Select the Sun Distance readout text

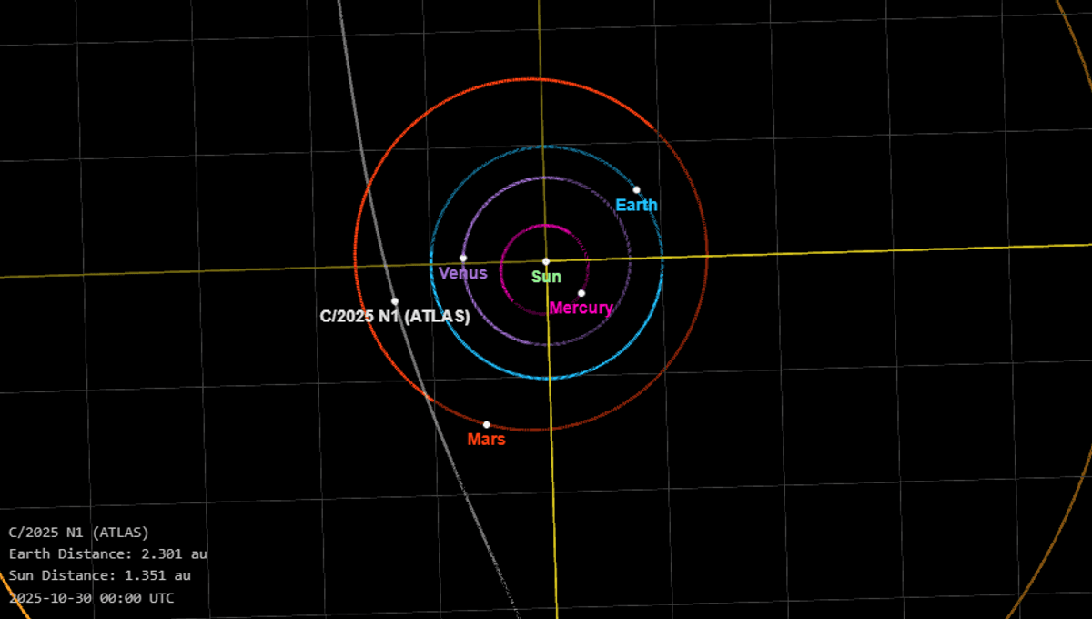(x=99, y=575)
